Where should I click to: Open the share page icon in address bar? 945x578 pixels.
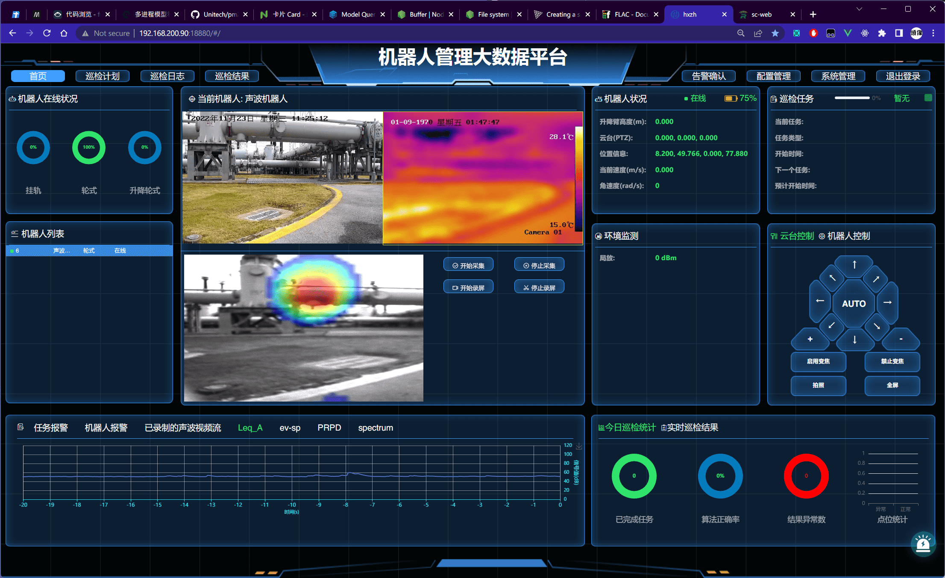click(758, 33)
